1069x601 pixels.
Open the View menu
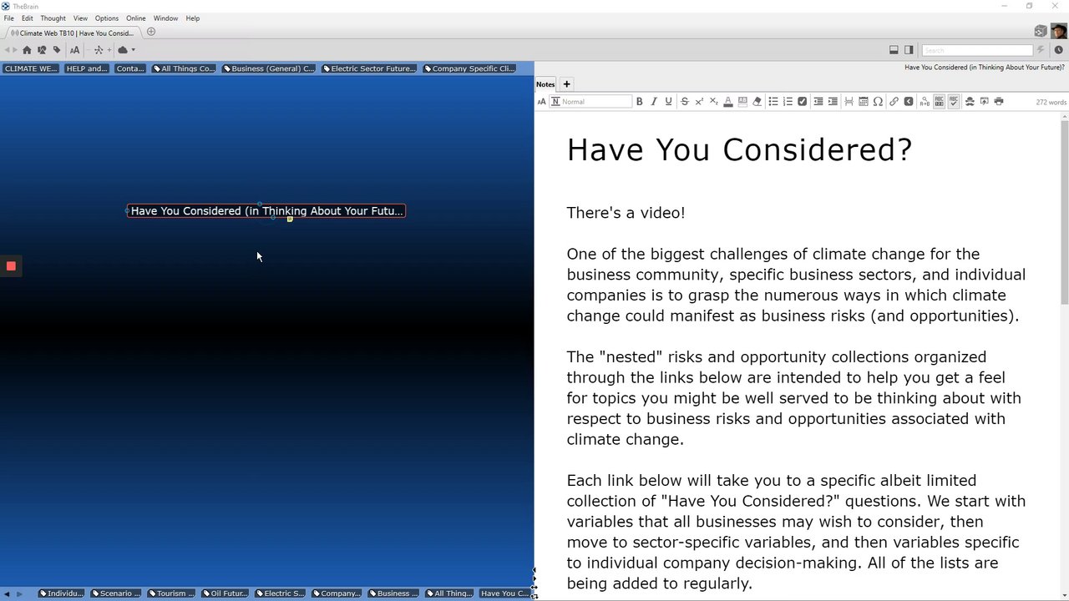(x=80, y=18)
